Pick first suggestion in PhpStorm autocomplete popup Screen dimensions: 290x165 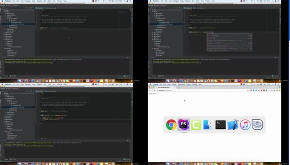[229, 34]
